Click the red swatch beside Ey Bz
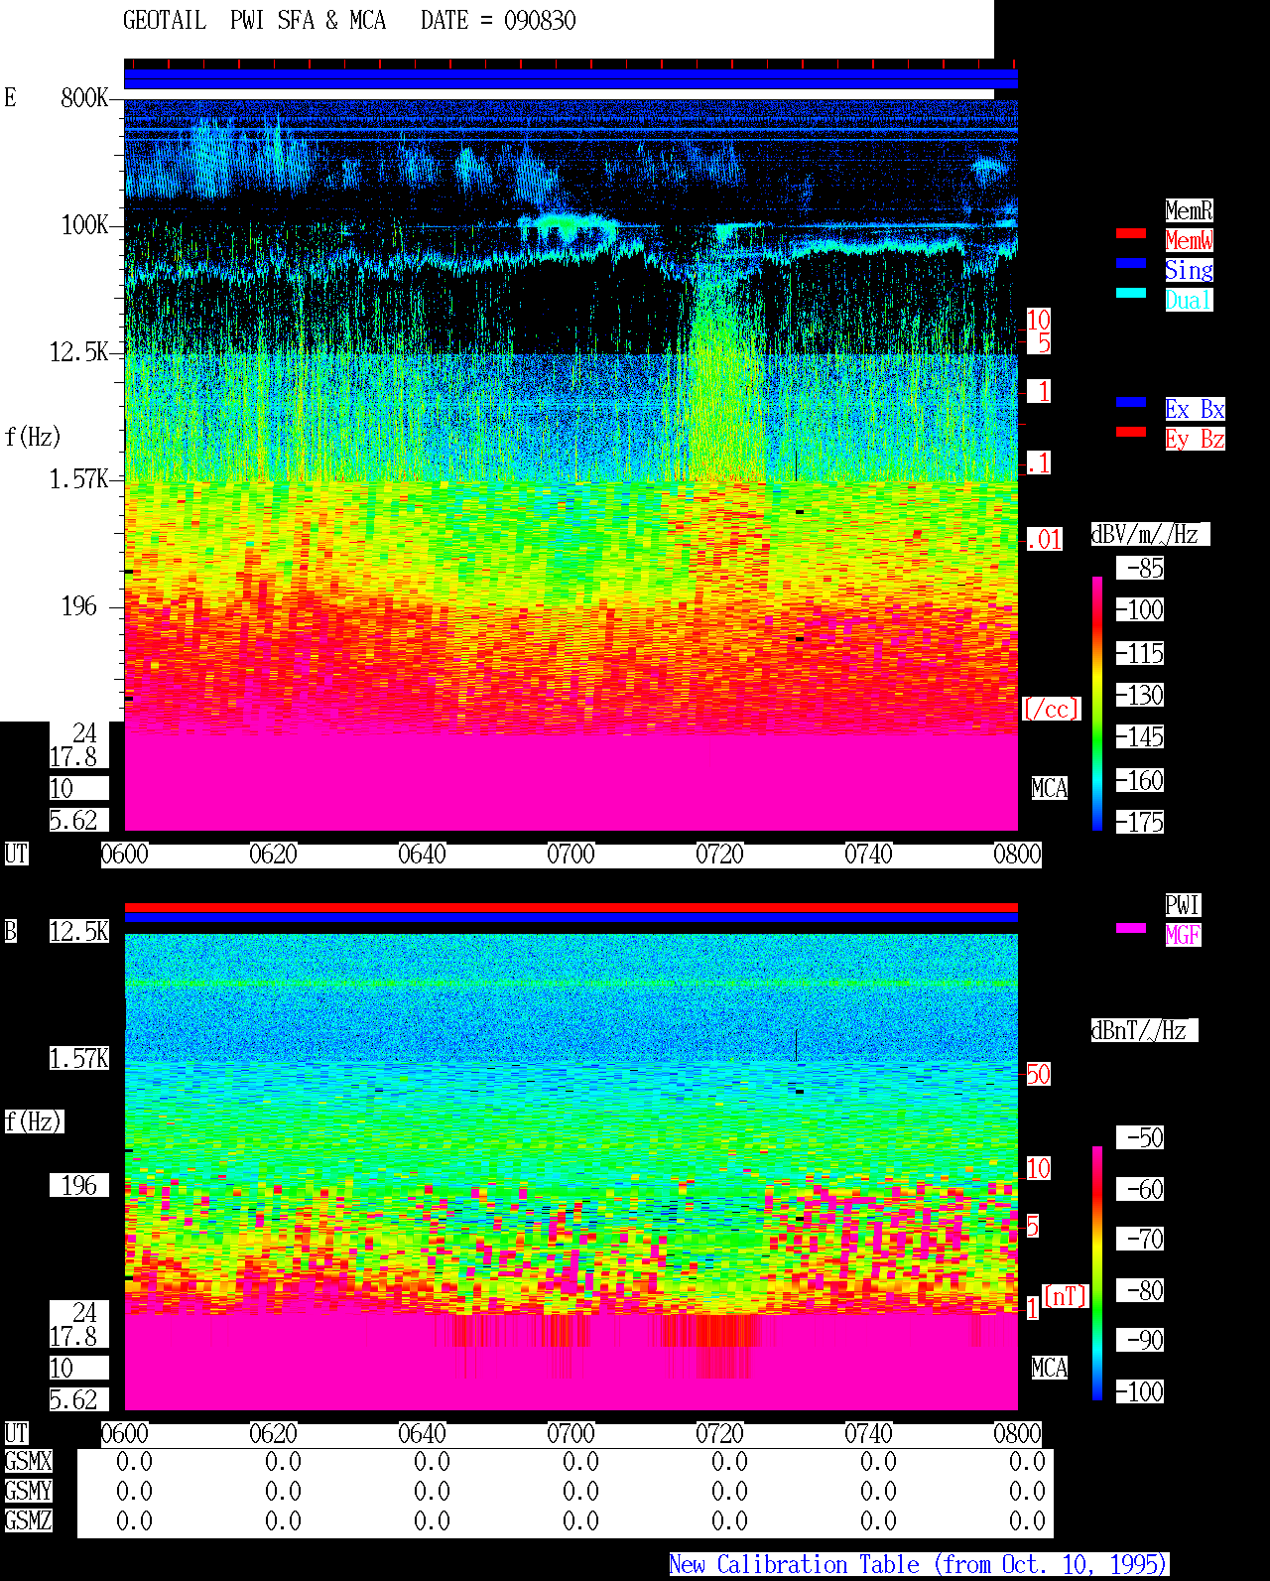 click(1131, 432)
